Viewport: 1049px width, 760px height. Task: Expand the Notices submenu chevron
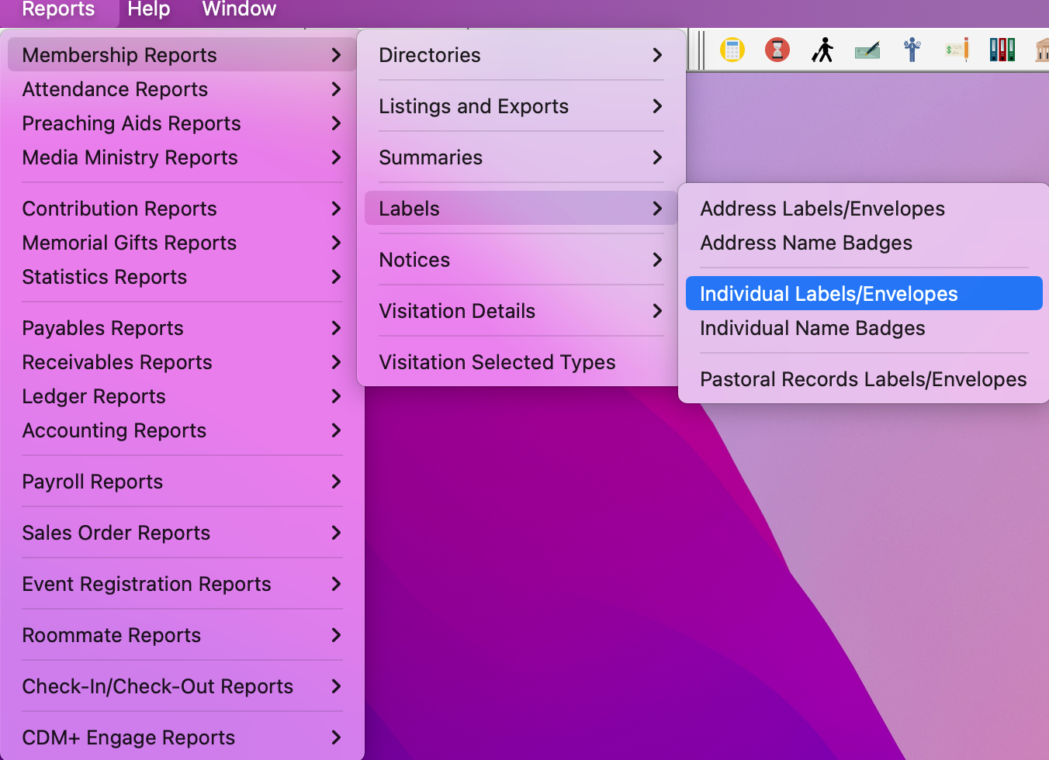click(657, 260)
